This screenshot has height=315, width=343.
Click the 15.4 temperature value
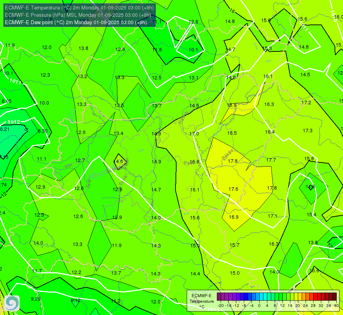click(311, 215)
